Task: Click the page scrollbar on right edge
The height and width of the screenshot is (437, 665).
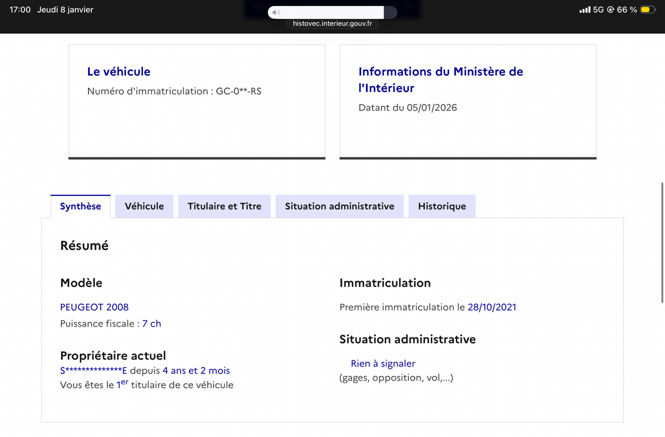Action: click(x=662, y=242)
